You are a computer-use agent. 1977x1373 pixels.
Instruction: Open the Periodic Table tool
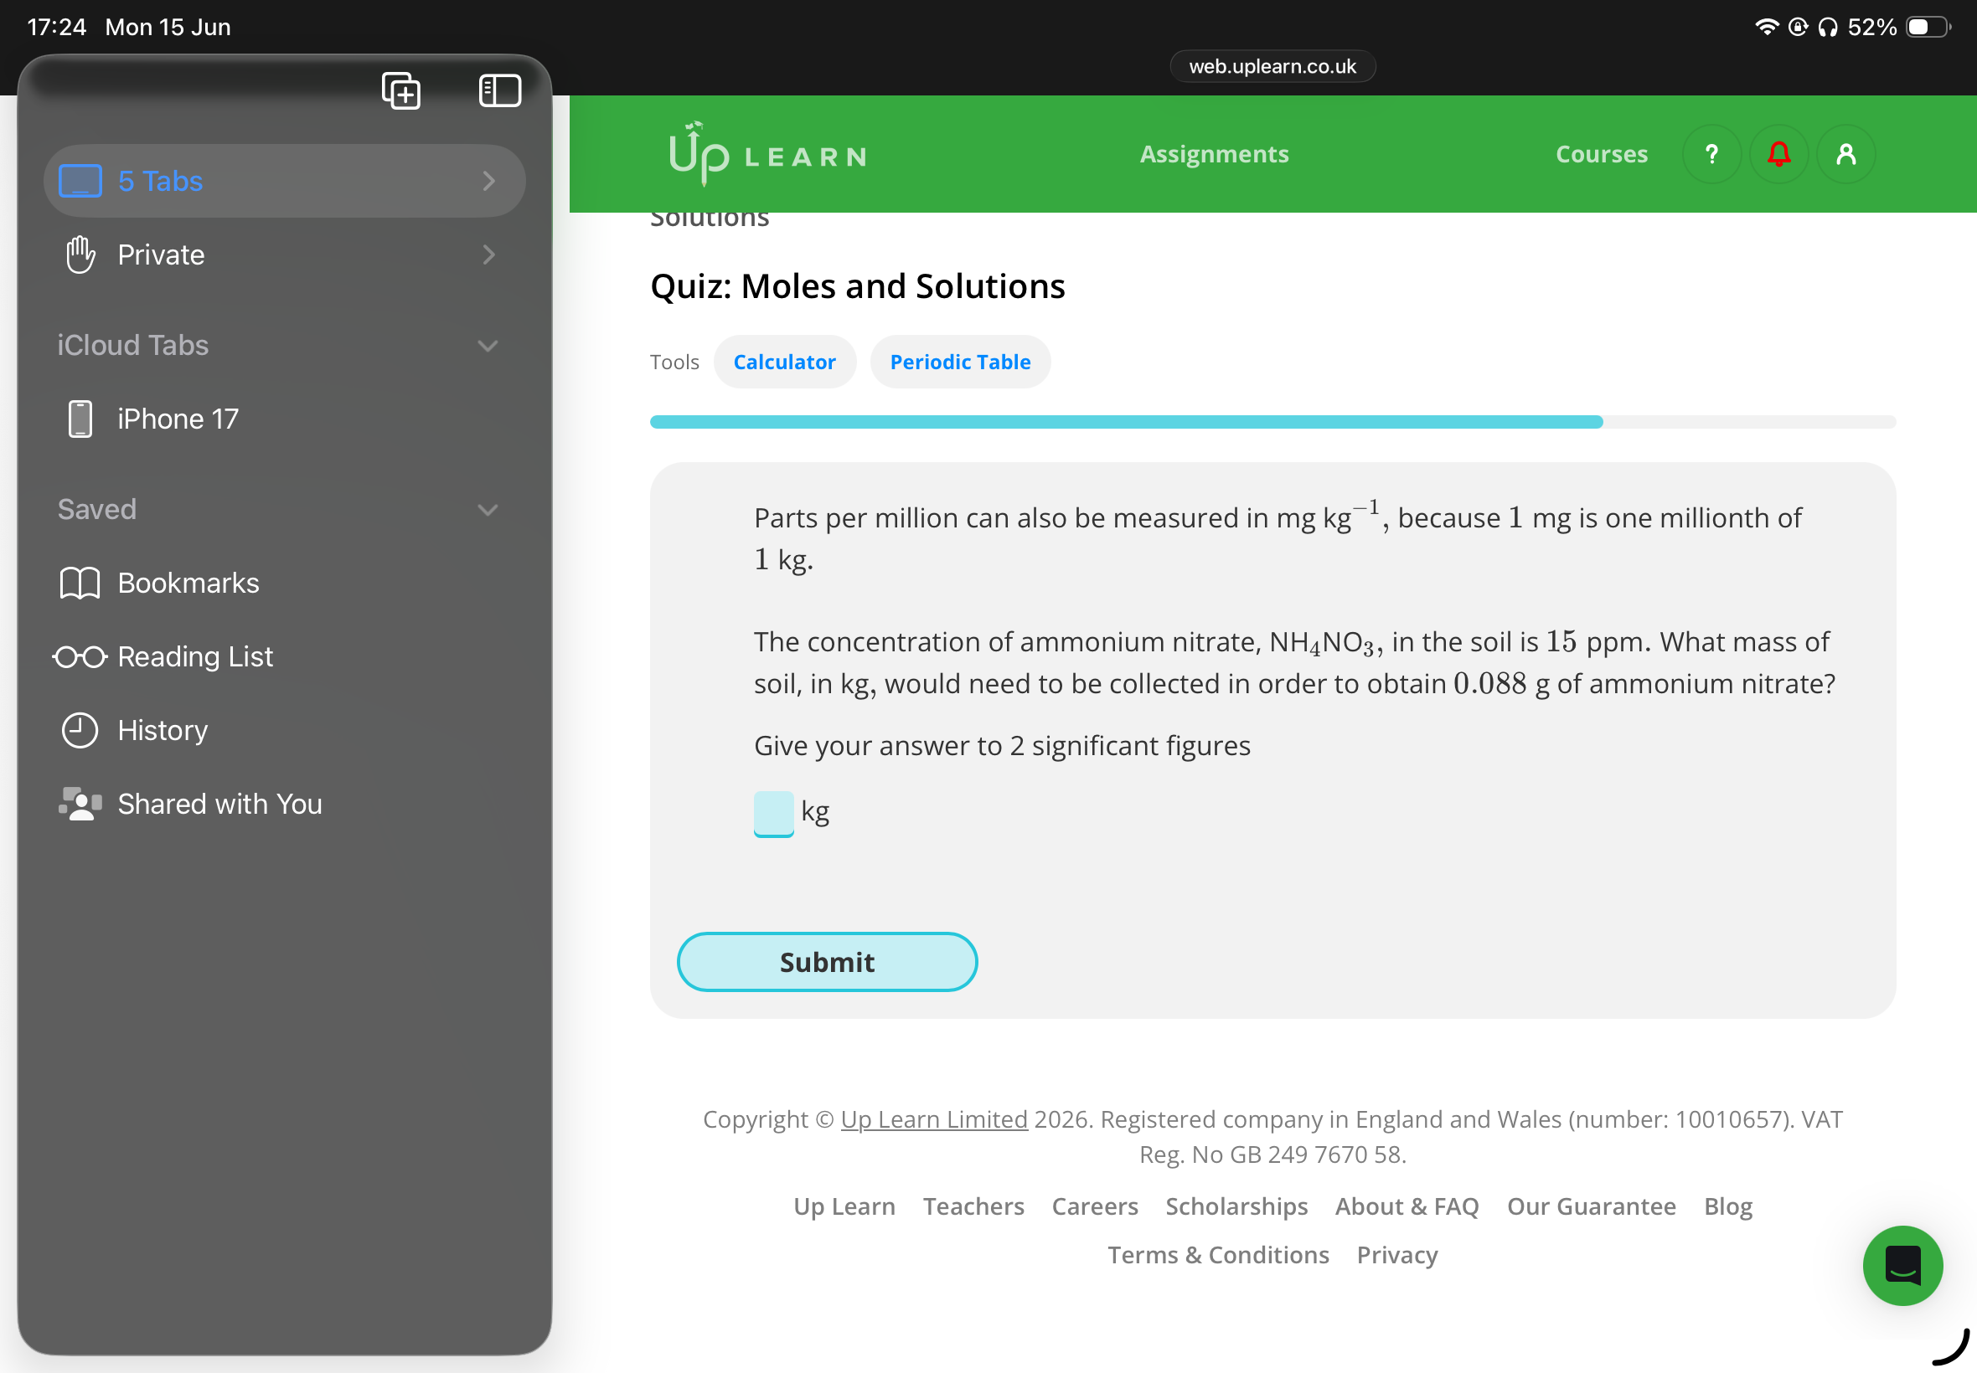coord(960,363)
